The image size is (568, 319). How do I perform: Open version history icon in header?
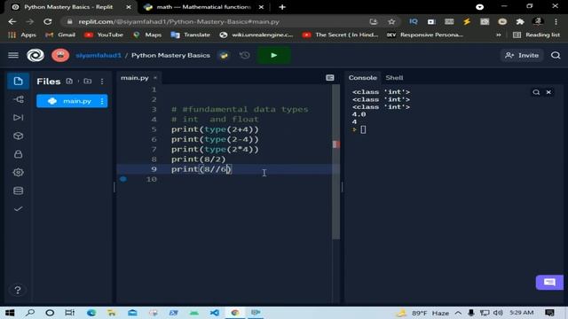(245, 55)
